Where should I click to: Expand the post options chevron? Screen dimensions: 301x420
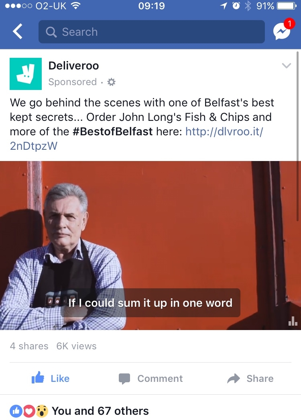coord(286,65)
